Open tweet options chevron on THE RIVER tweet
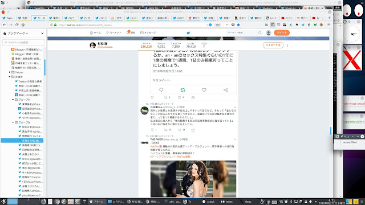Screen dimensions: 365x205 coord(234,140)
